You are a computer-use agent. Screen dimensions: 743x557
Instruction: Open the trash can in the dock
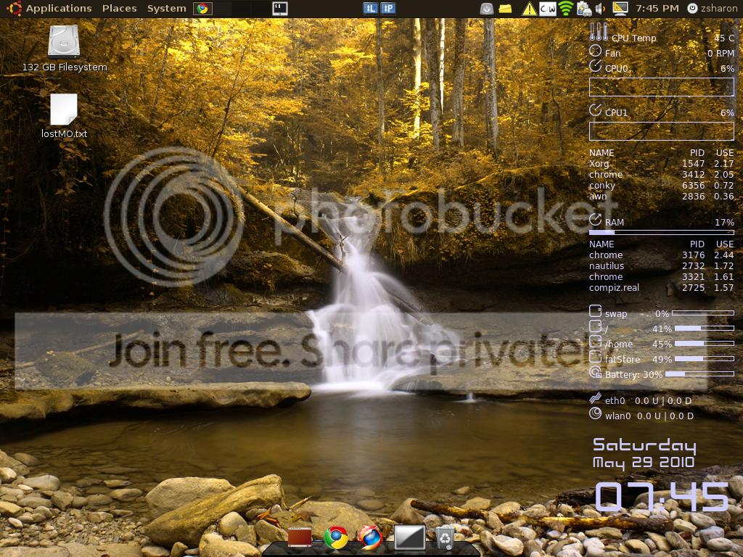coord(445,537)
